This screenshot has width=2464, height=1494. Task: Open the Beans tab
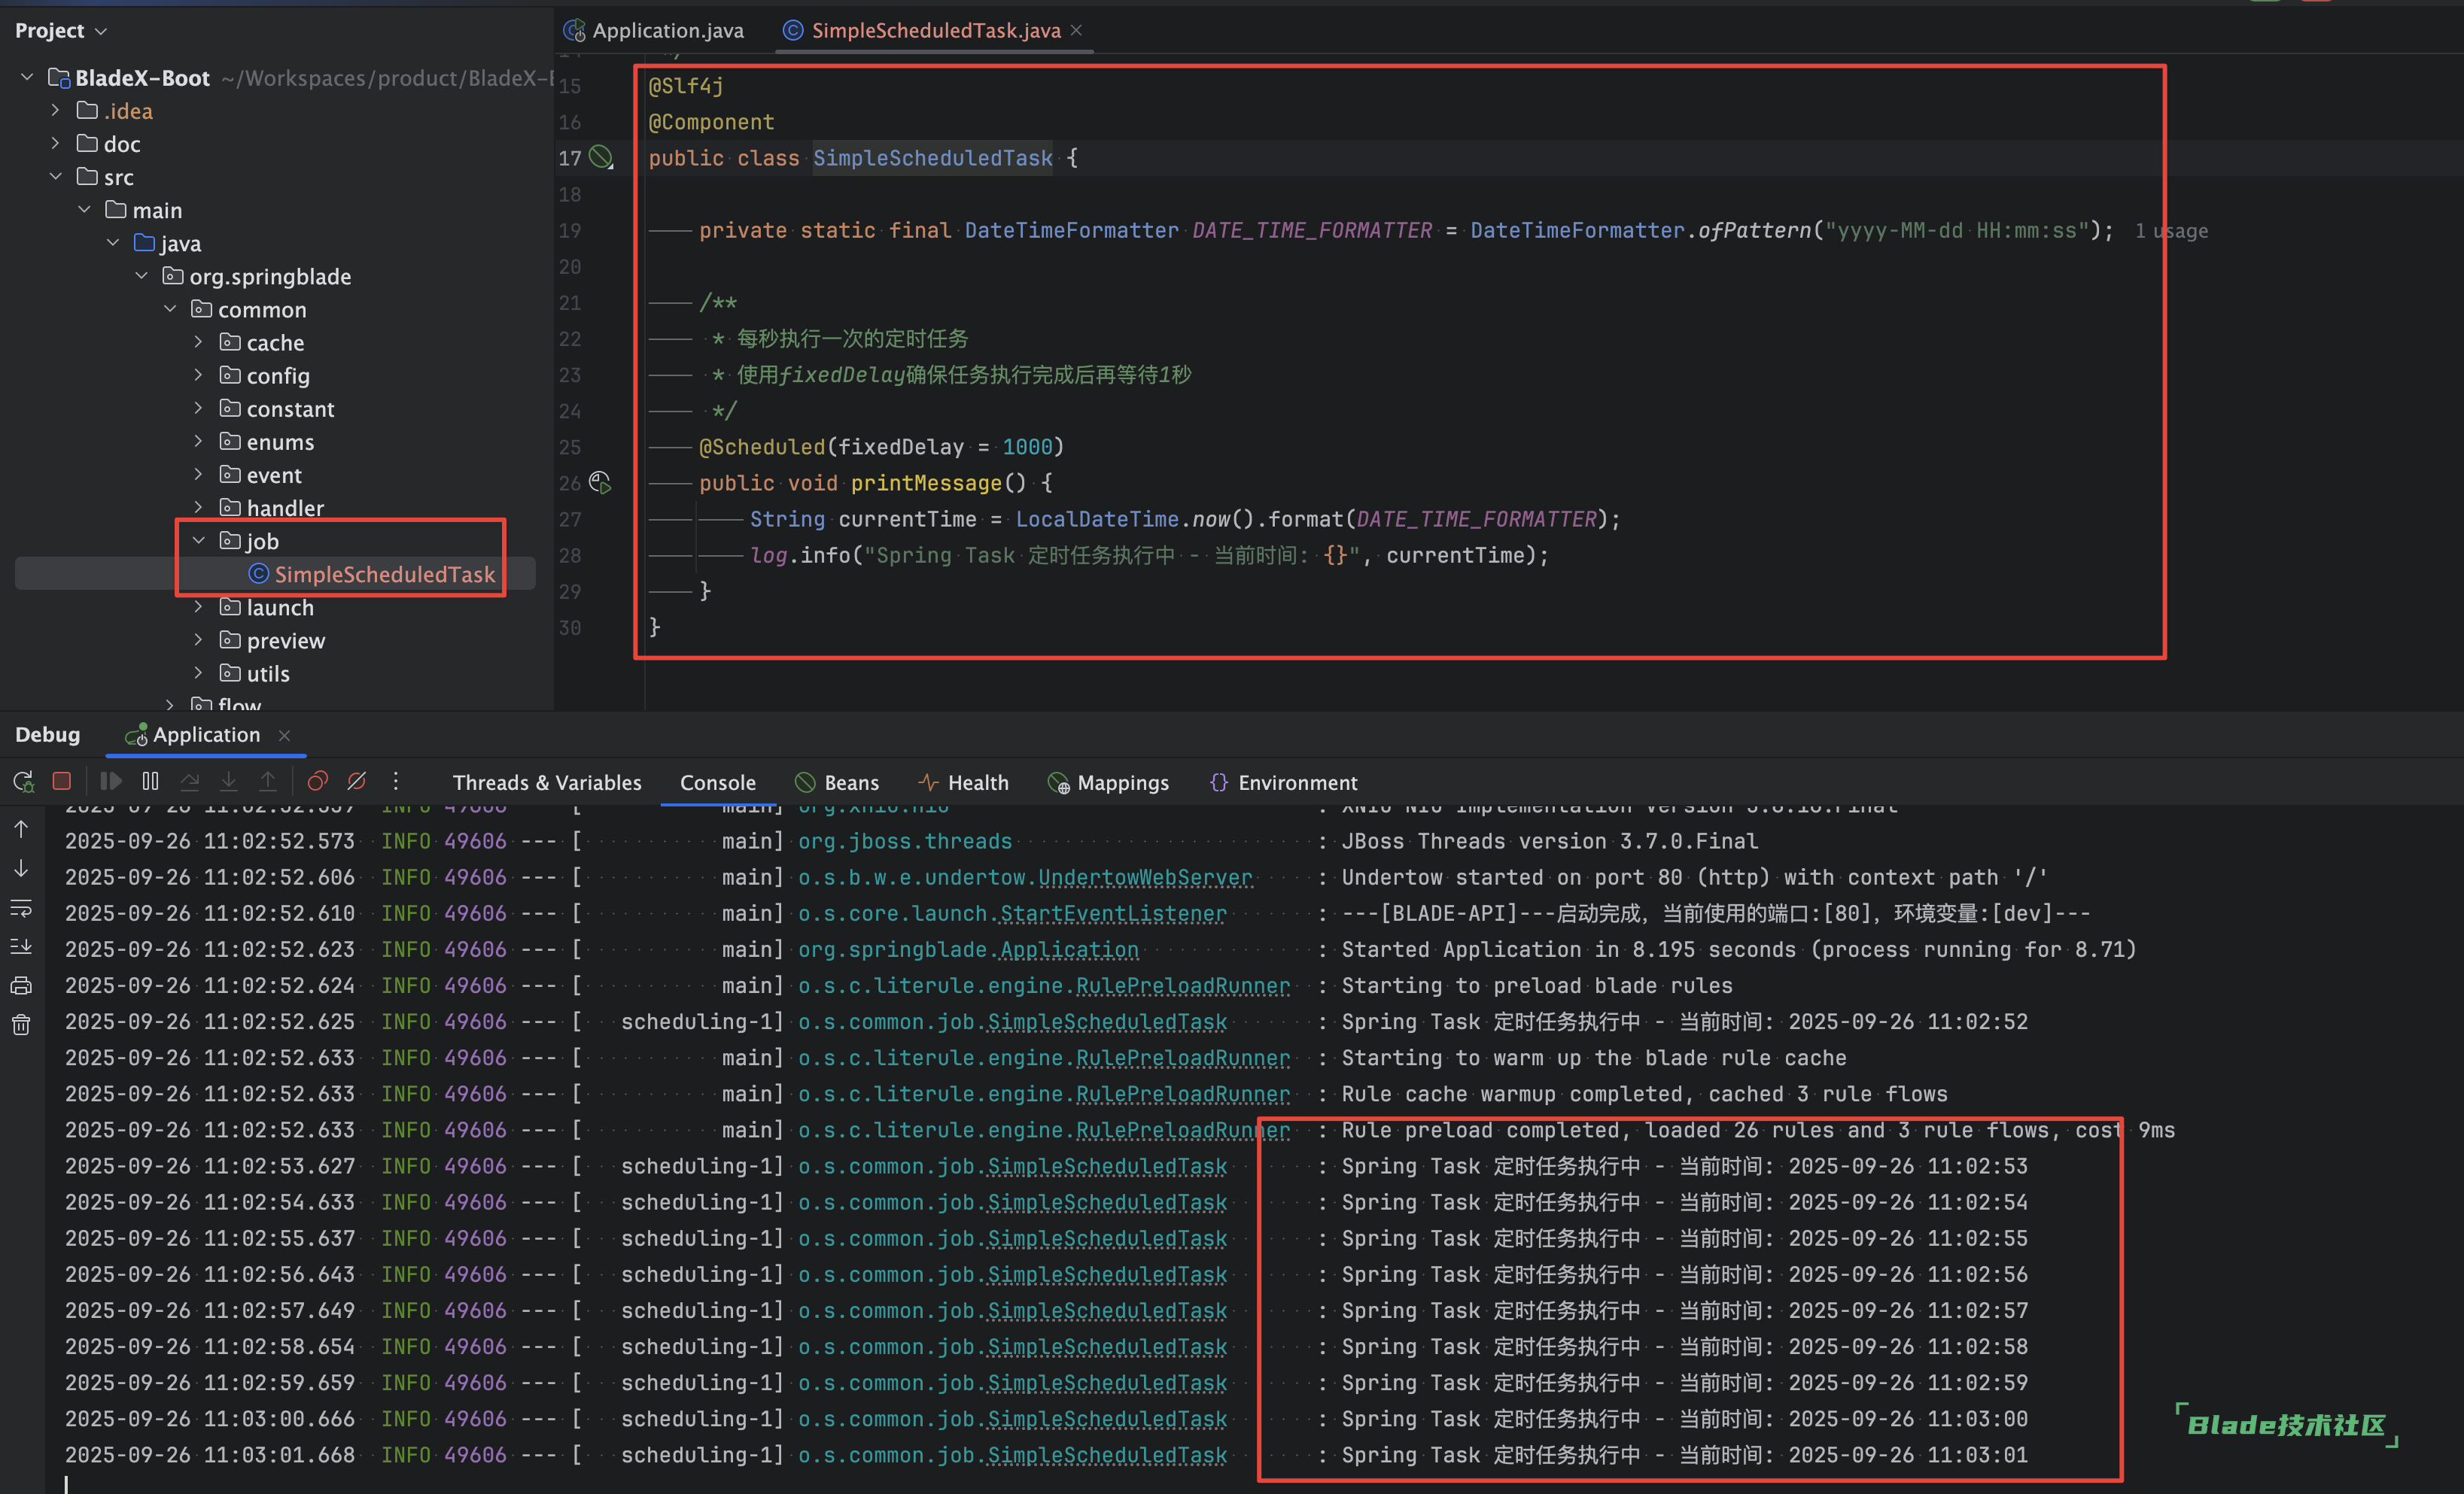pyautogui.click(x=837, y=782)
